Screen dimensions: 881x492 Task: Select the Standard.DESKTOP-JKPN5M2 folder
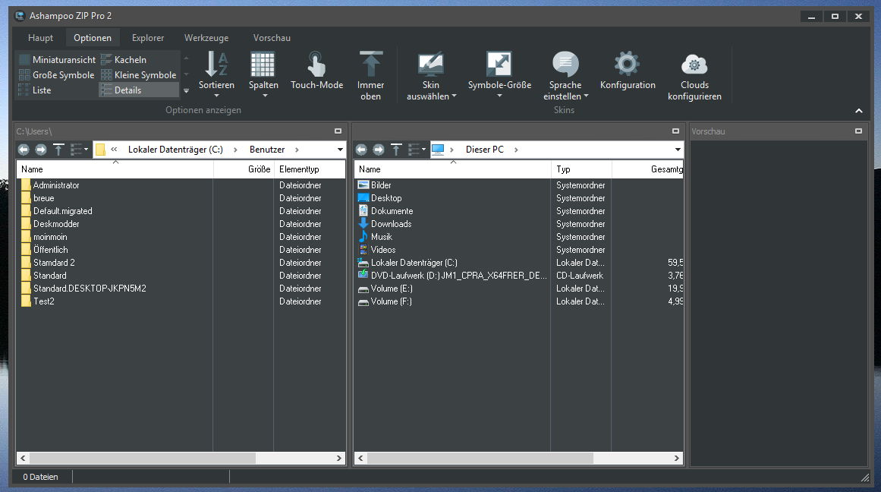[90, 289]
